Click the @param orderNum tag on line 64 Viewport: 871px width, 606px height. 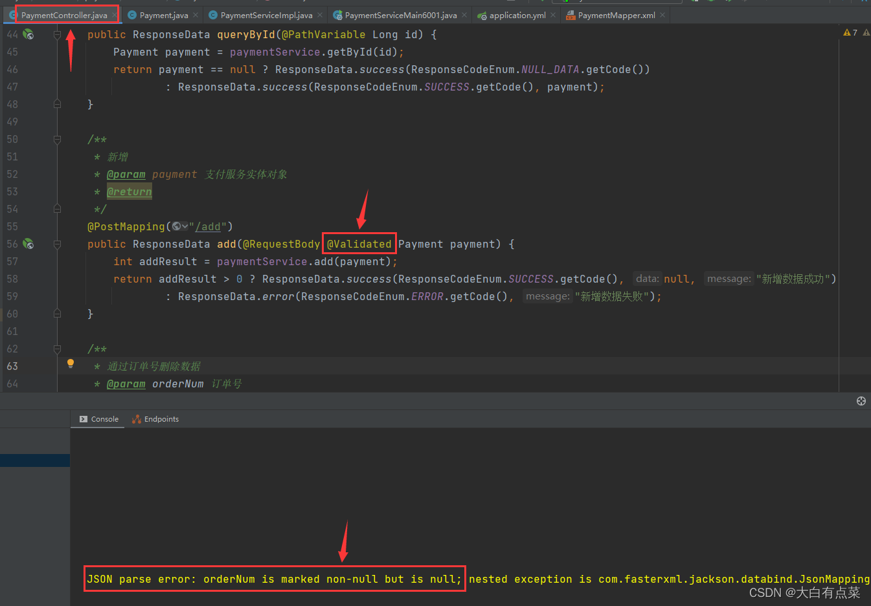coord(126,384)
